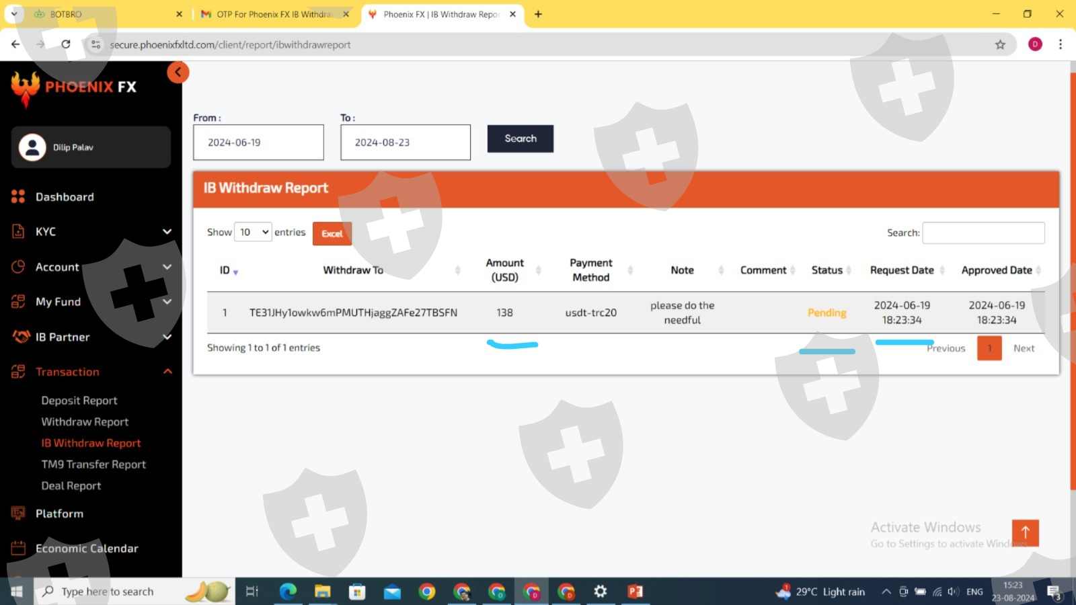Click the Phoenix FX logo
The height and width of the screenshot is (605, 1076).
coord(74,87)
